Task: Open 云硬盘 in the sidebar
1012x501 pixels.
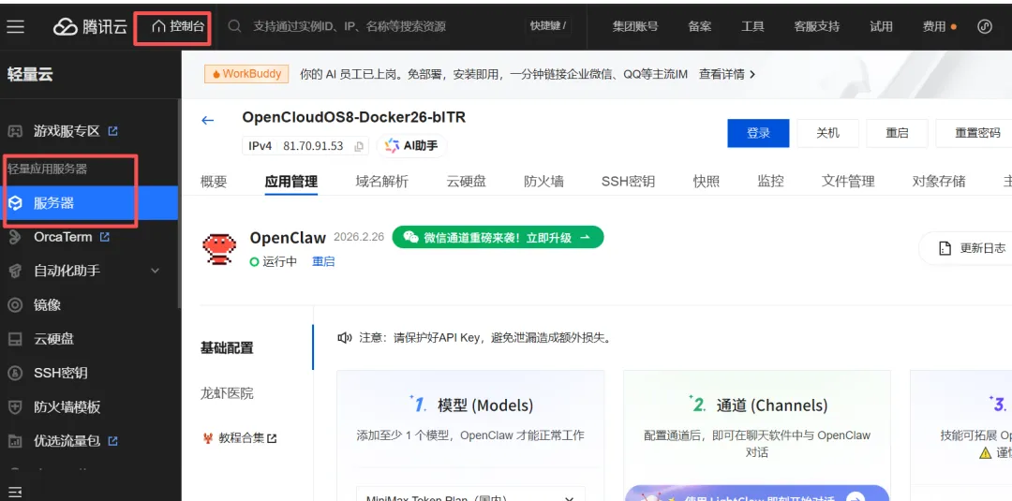Action: coord(53,339)
